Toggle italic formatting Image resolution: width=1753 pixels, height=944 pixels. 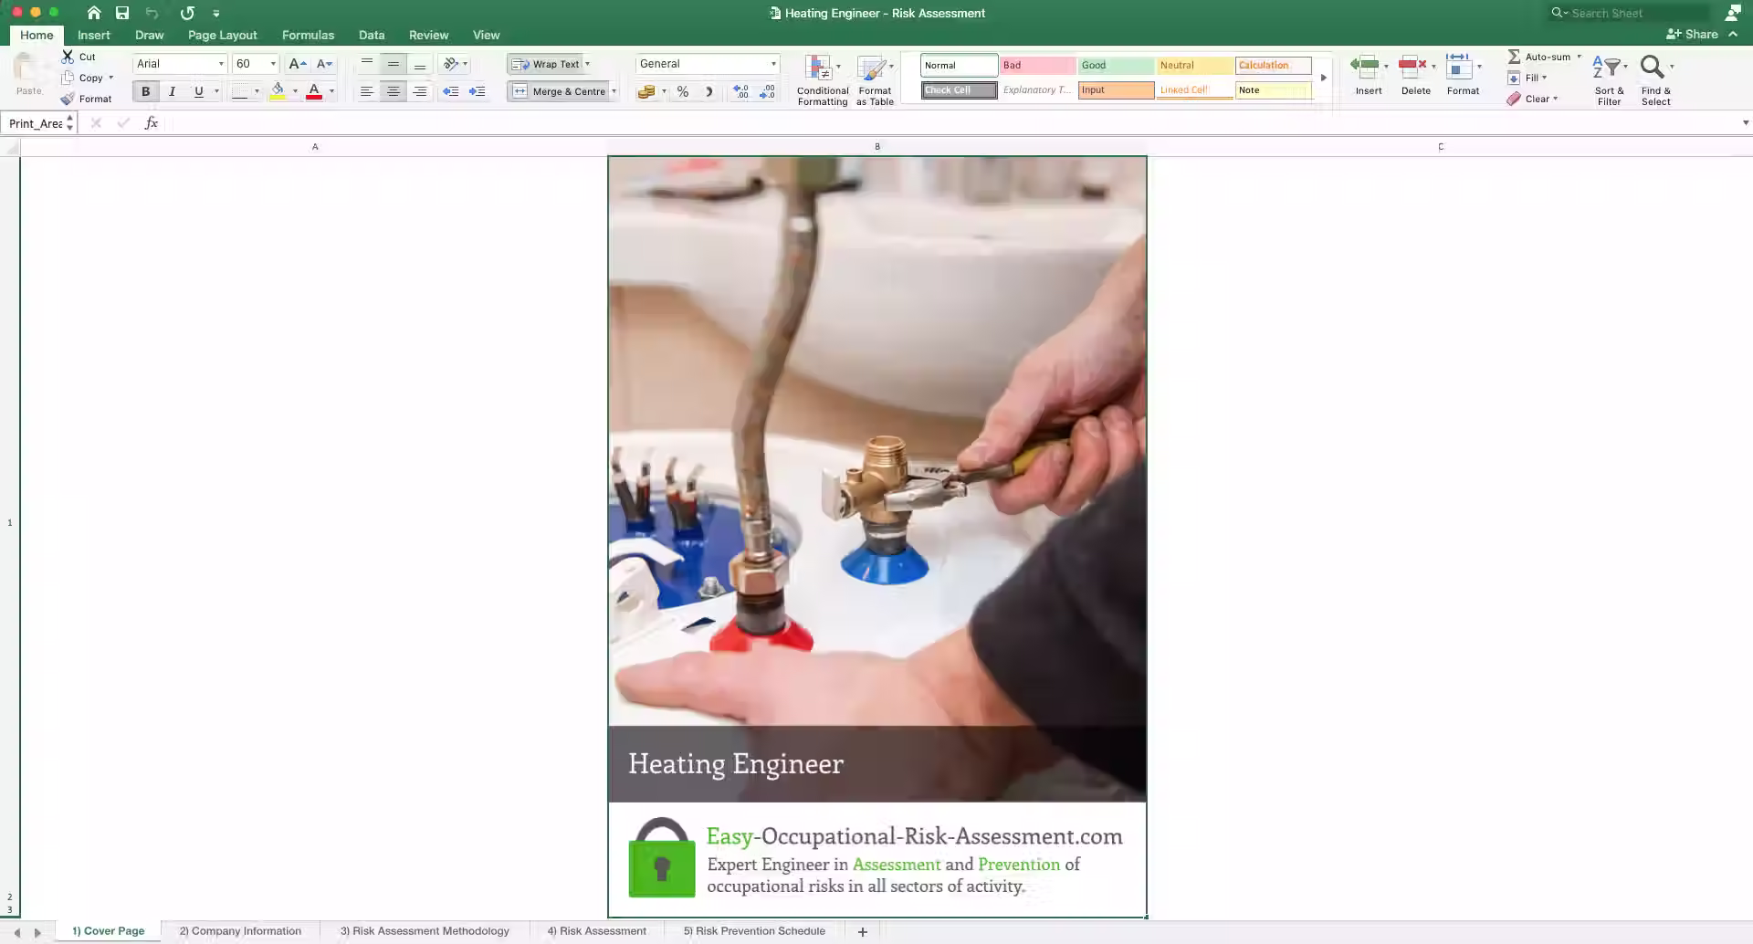172,91
